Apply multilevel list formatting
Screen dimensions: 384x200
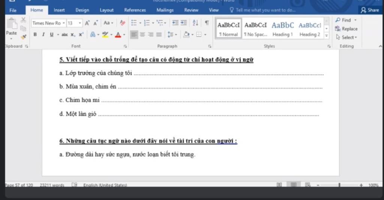tap(160, 23)
